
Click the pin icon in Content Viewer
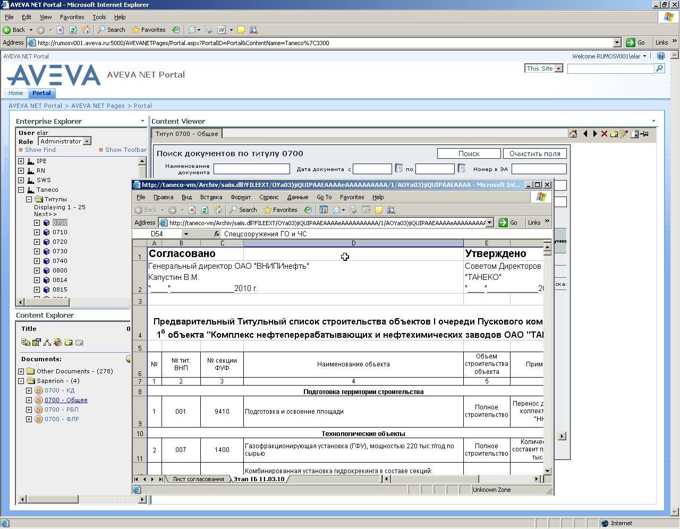click(x=645, y=134)
